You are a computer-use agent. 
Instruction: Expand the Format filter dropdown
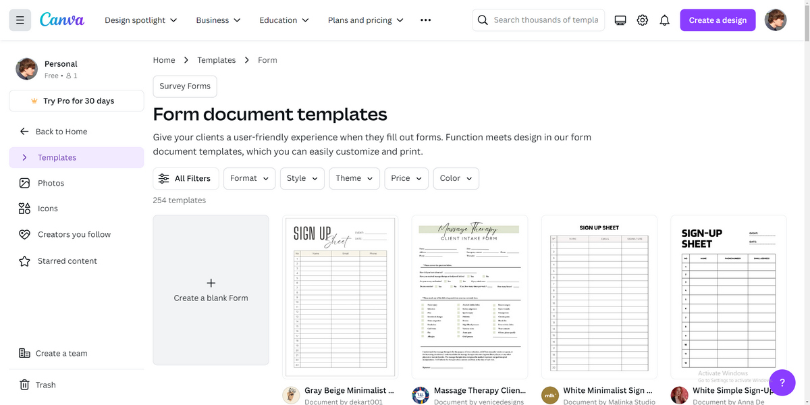249,178
